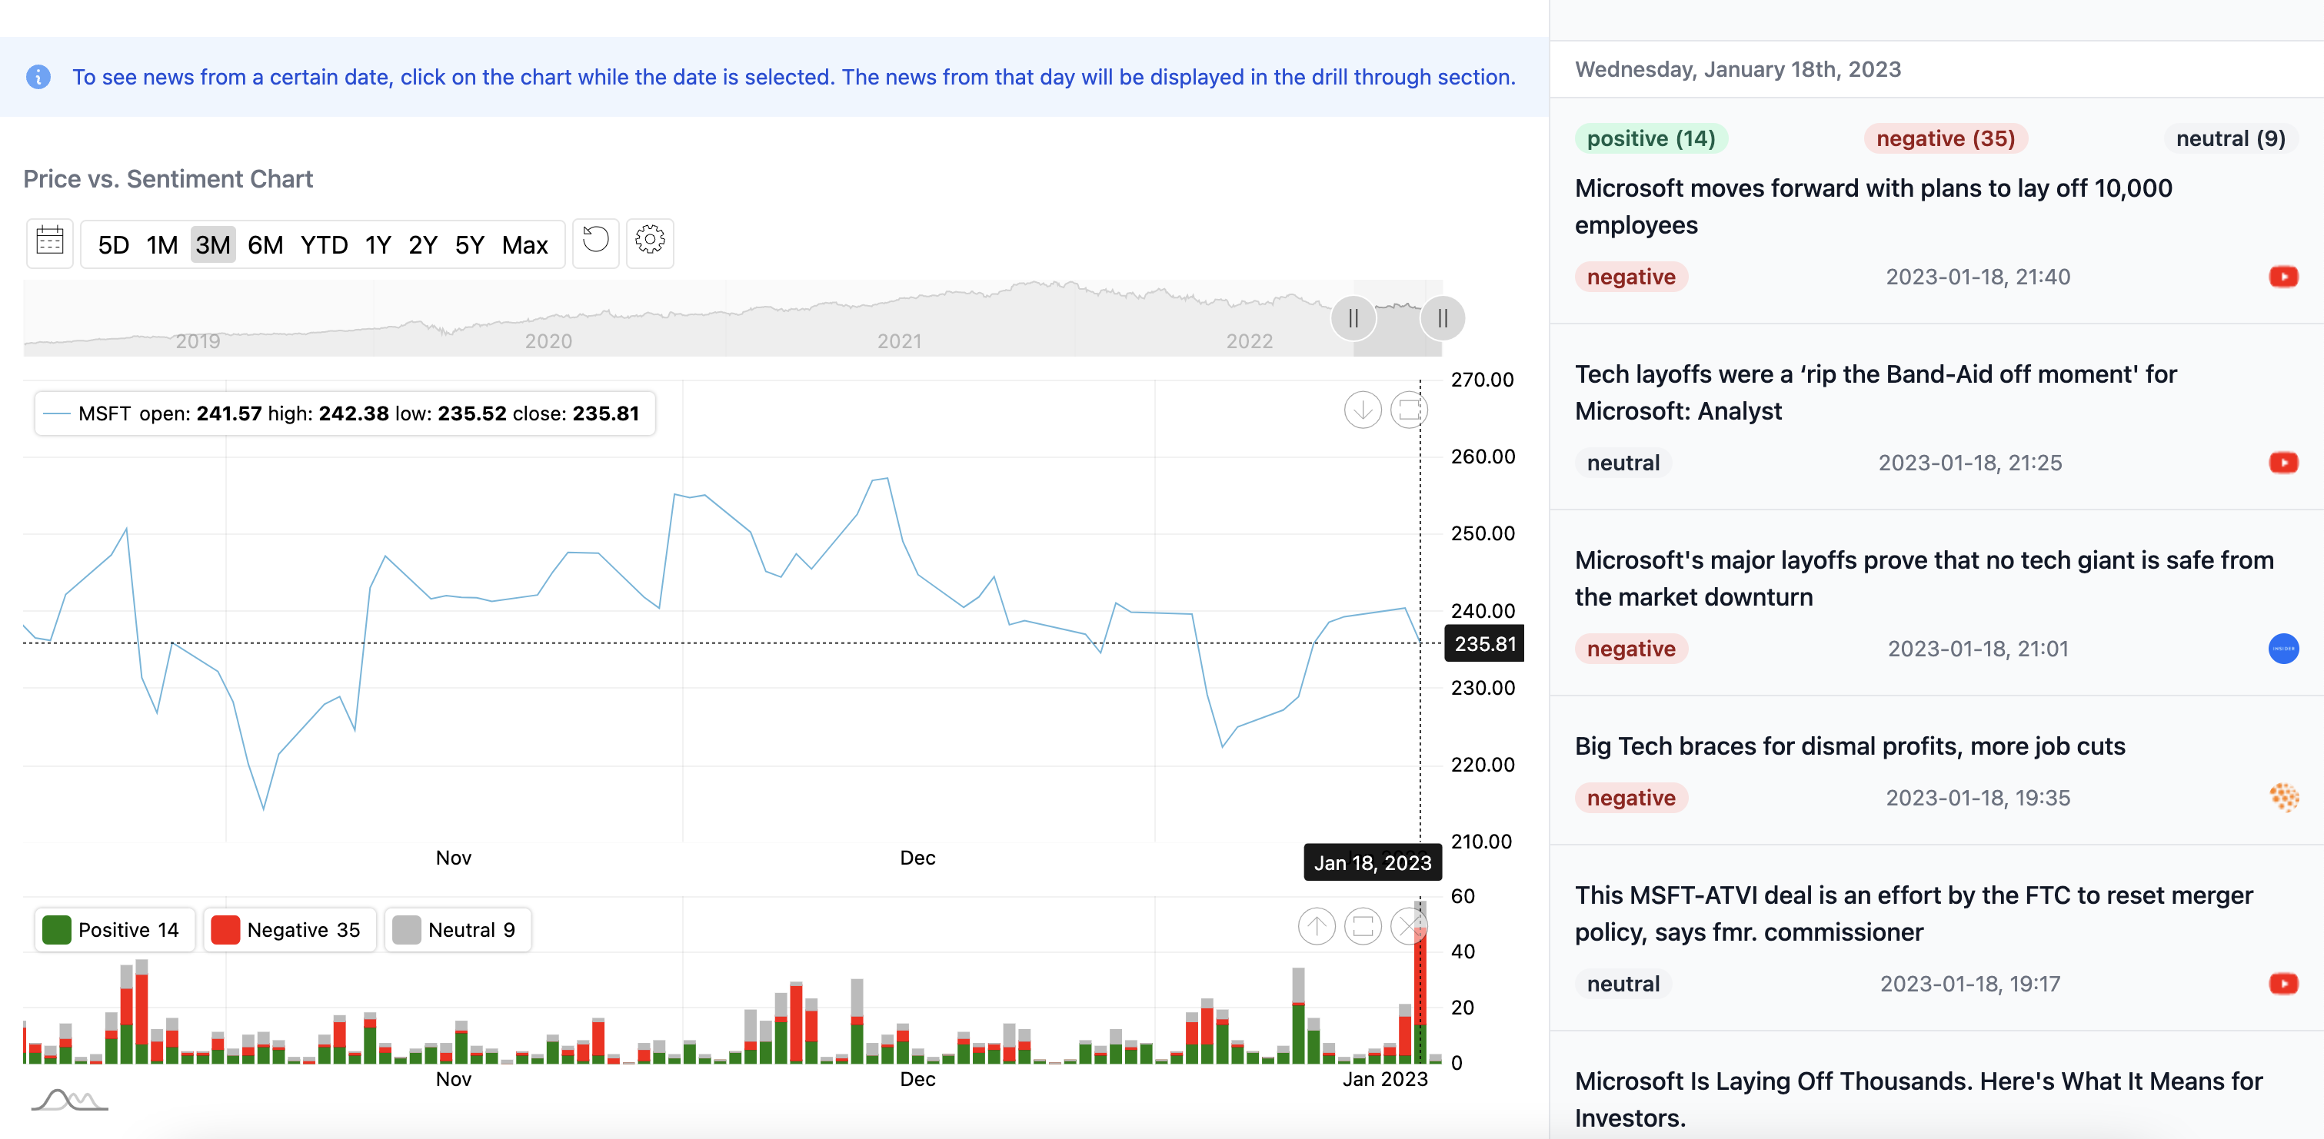Open 'Big Tech braces for dismal profits' headline
This screenshot has width=2324, height=1139.
[1850, 747]
